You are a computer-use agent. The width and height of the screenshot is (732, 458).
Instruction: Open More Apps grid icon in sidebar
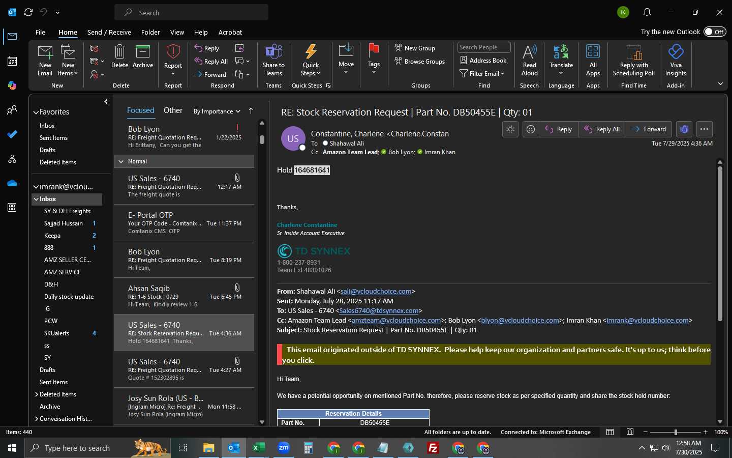[x=12, y=208]
